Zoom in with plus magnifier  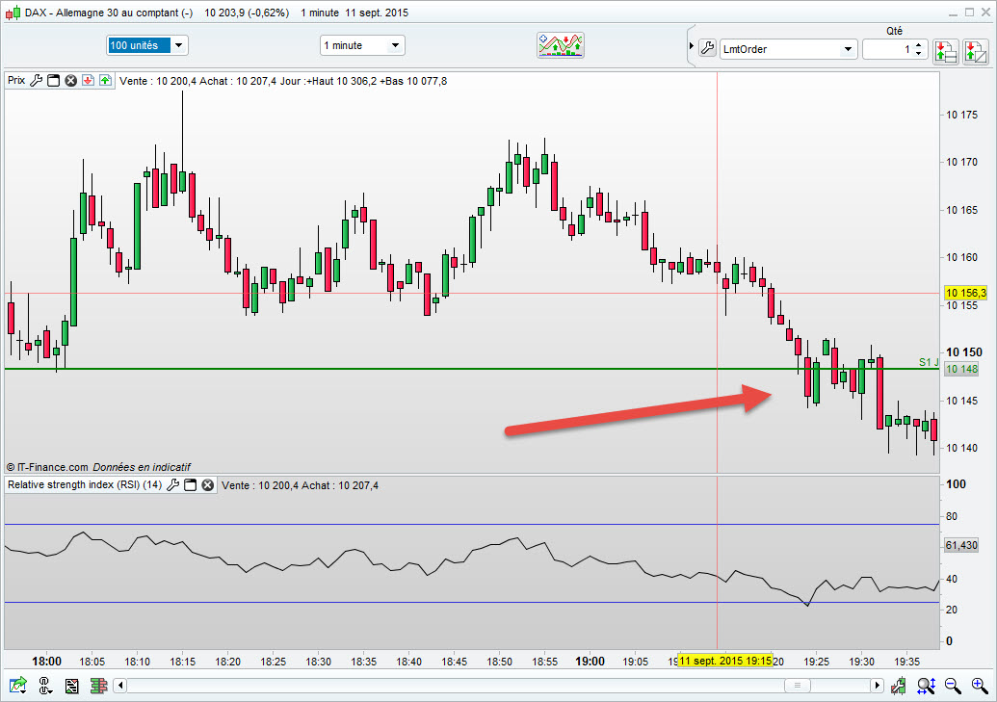pos(980,685)
